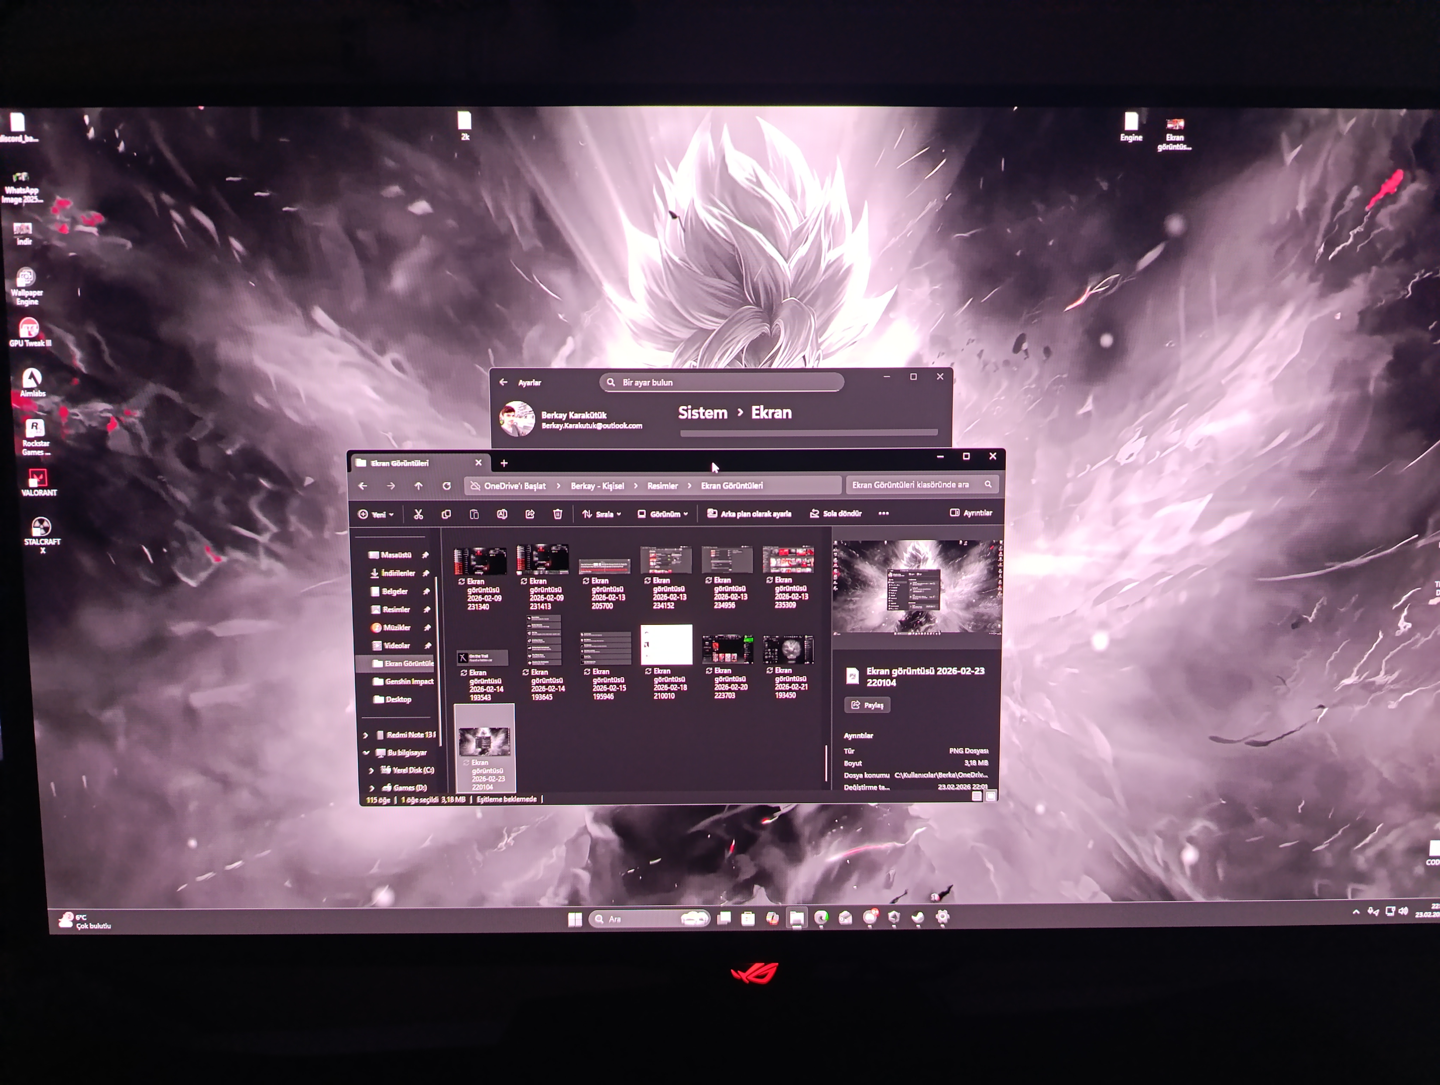
Task: Go up one folder level in File Explorer
Action: (419, 486)
